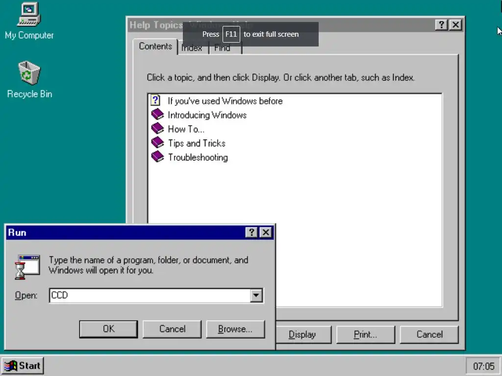
Task: Select "If you've used Windows before" topic
Action: (225, 101)
